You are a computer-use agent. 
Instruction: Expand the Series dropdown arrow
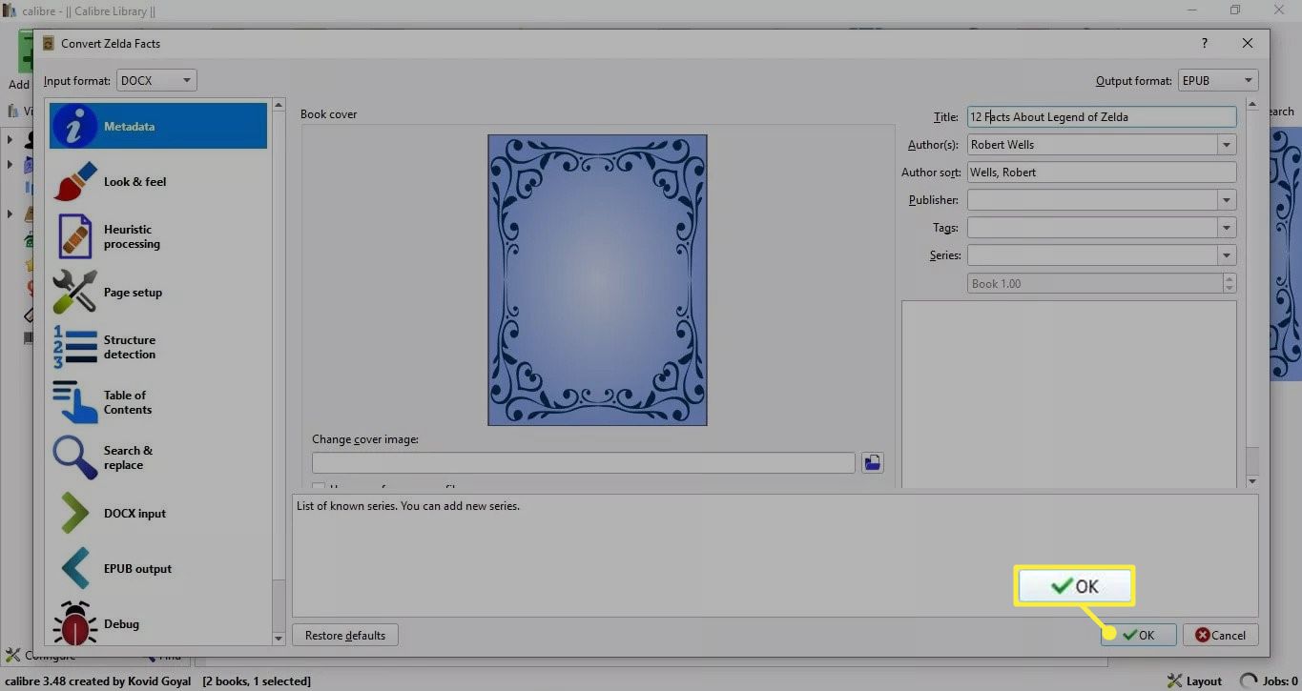(1226, 255)
